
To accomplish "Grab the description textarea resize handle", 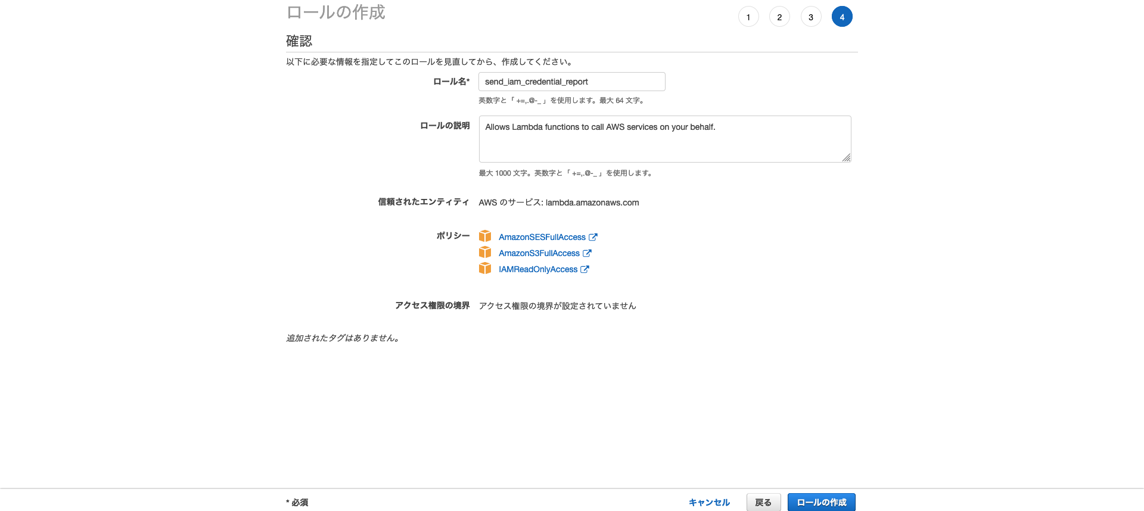I will pos(846,157).
